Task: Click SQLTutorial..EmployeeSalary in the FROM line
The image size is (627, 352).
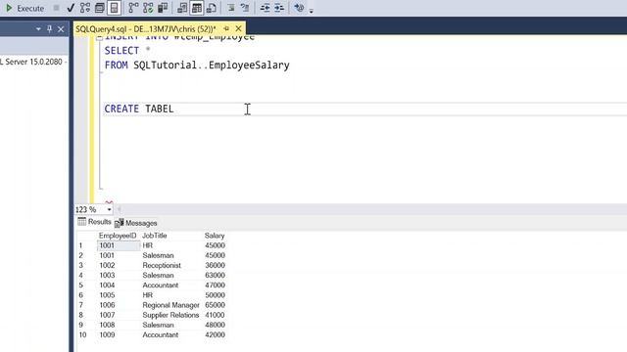Action: pos(212,66)
